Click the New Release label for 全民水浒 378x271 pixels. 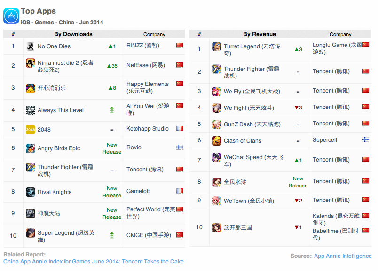(x=298, y=182)
